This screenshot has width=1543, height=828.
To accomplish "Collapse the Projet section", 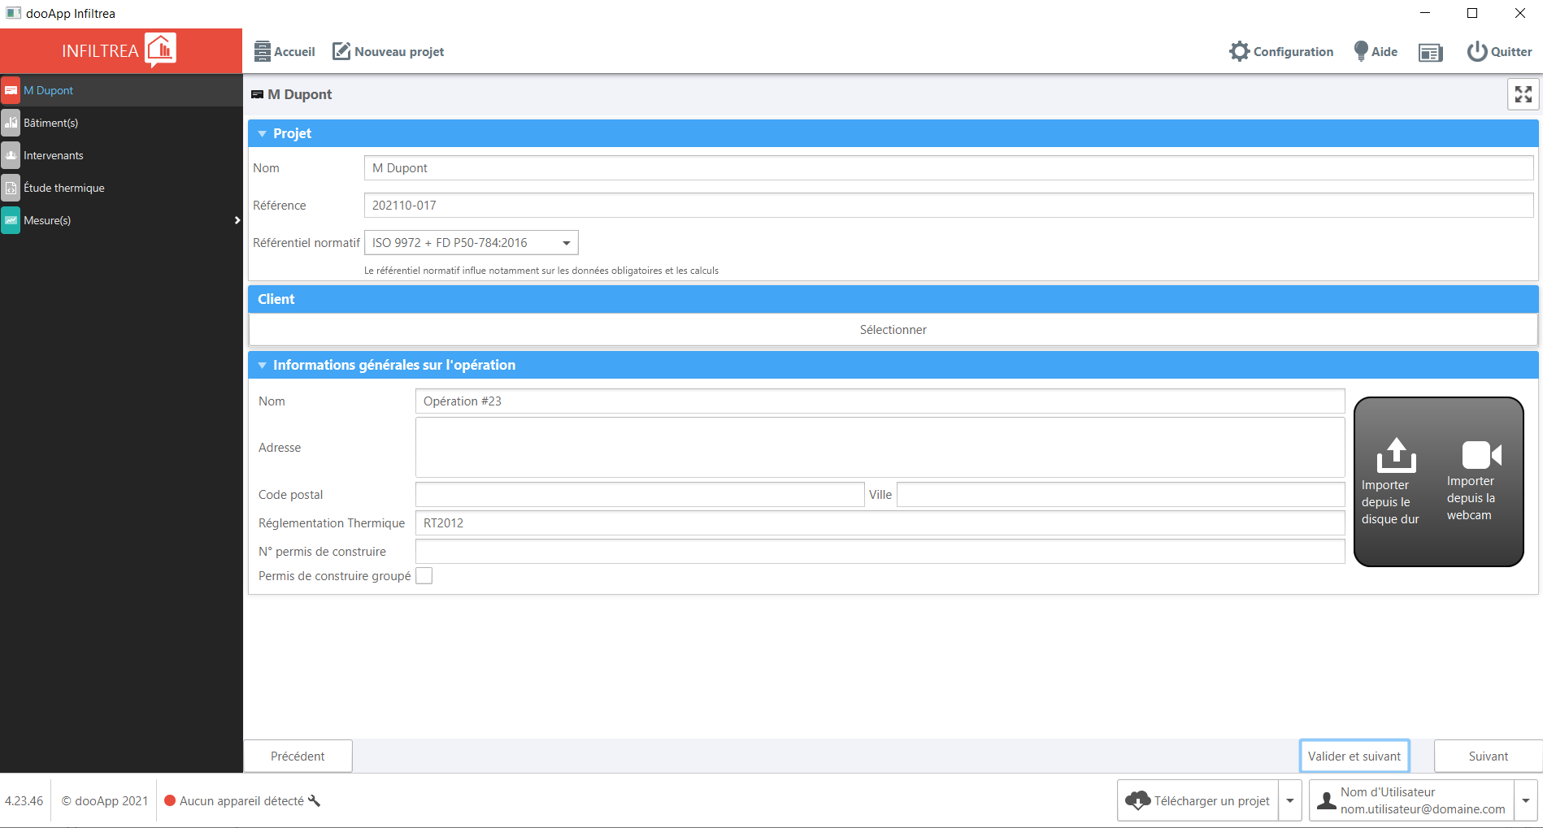I will point(262,133).
